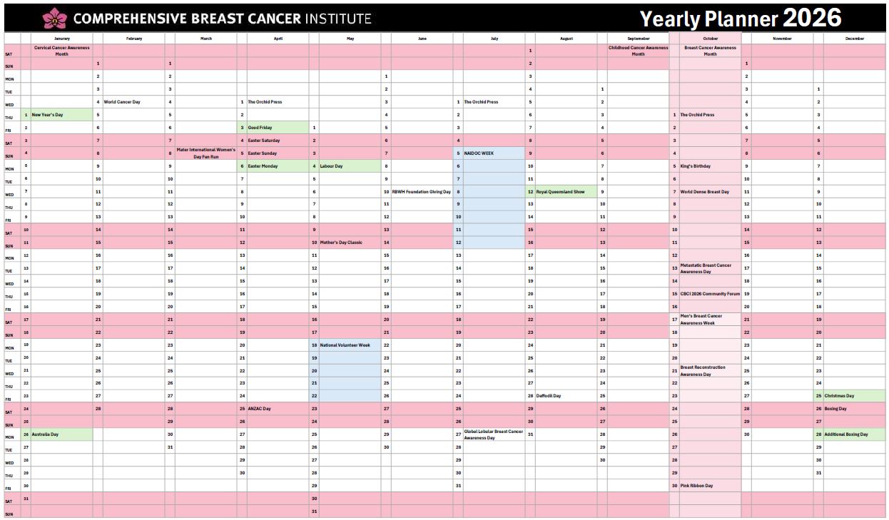Viewport: 889px width, 520px height.
Task: Click the Comprehensive Breast Cancer Institute title
Action: click(222, 18)
